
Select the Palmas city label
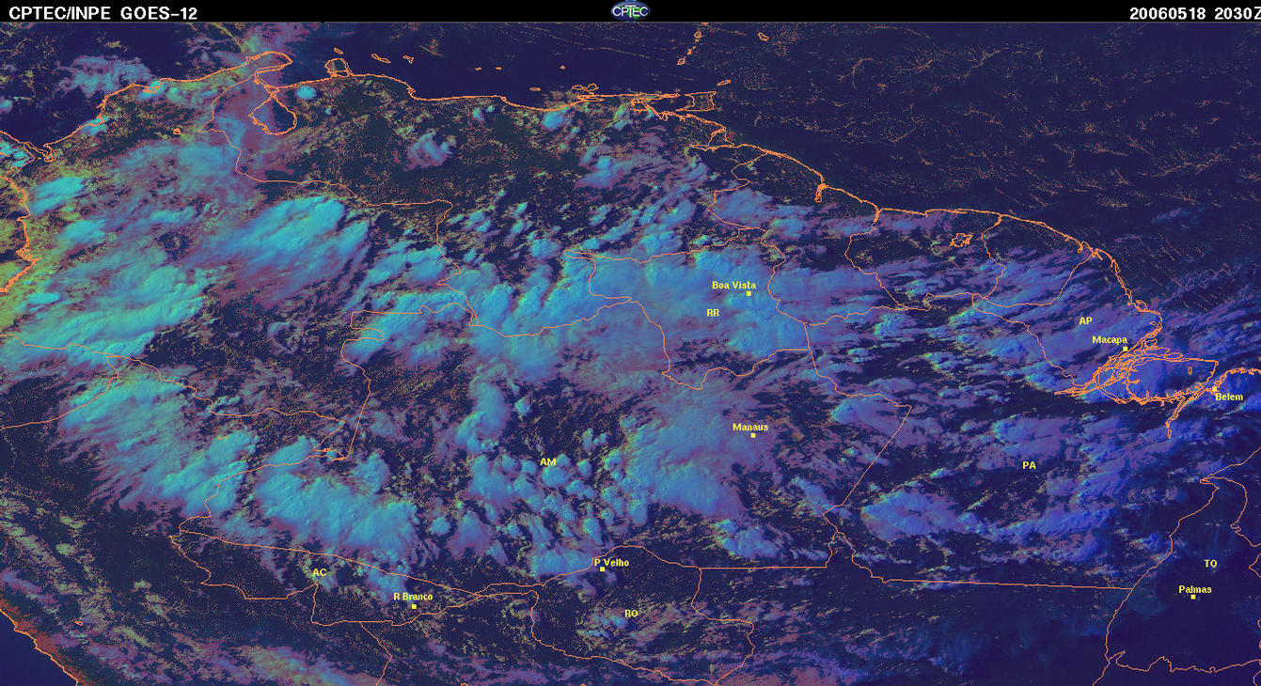pos(1195,589)
